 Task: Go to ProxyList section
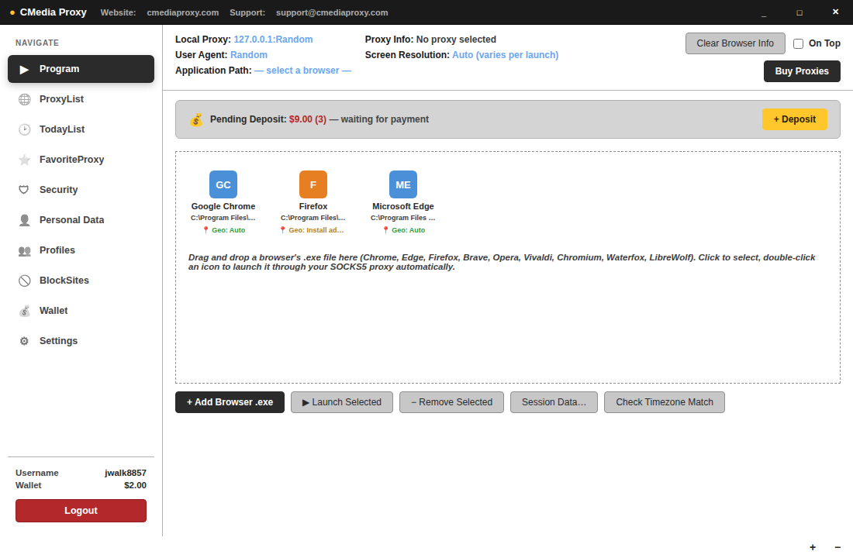61,99
